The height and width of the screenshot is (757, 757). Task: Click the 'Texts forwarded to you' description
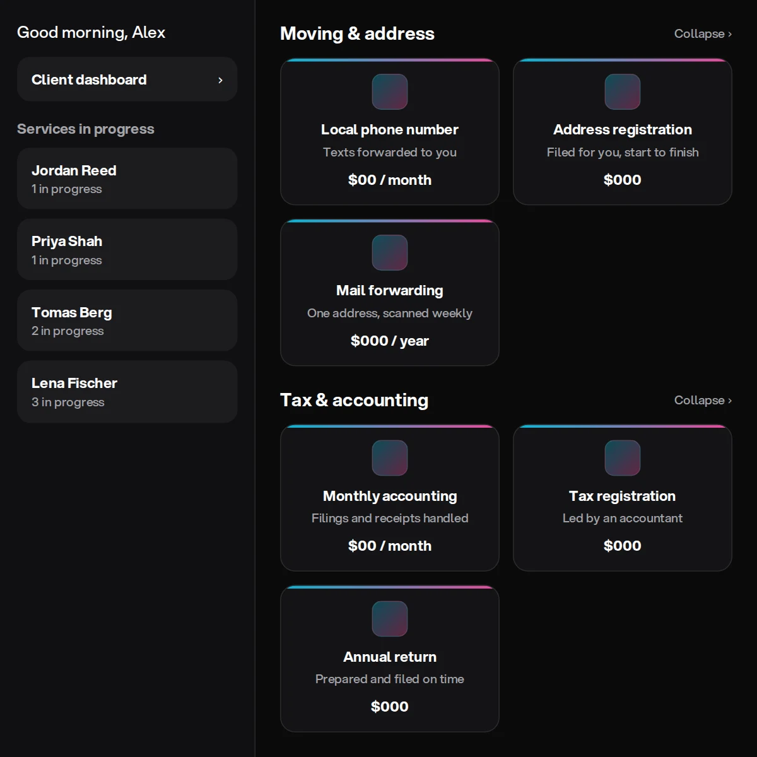(390, 152)
